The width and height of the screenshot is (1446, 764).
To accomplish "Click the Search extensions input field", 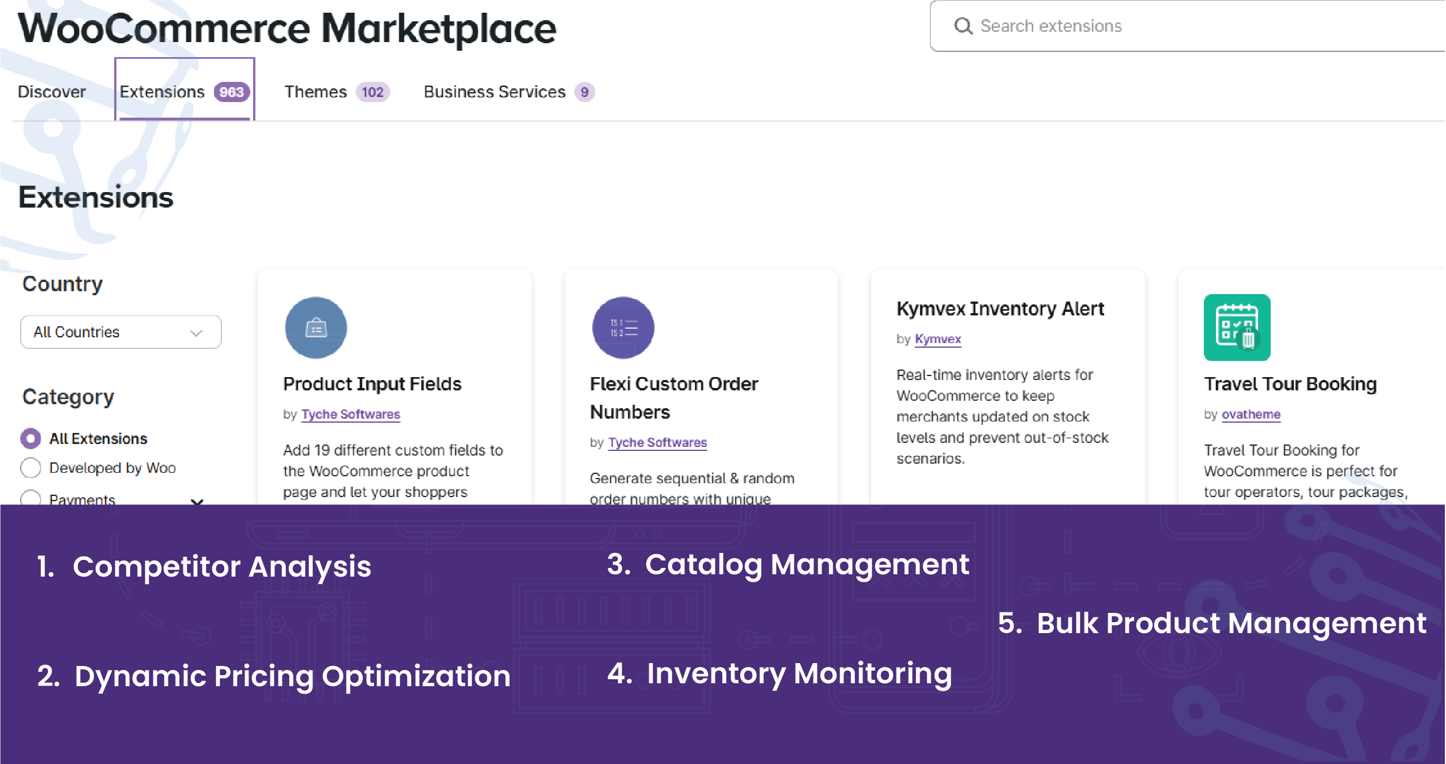I will 1188,26.
